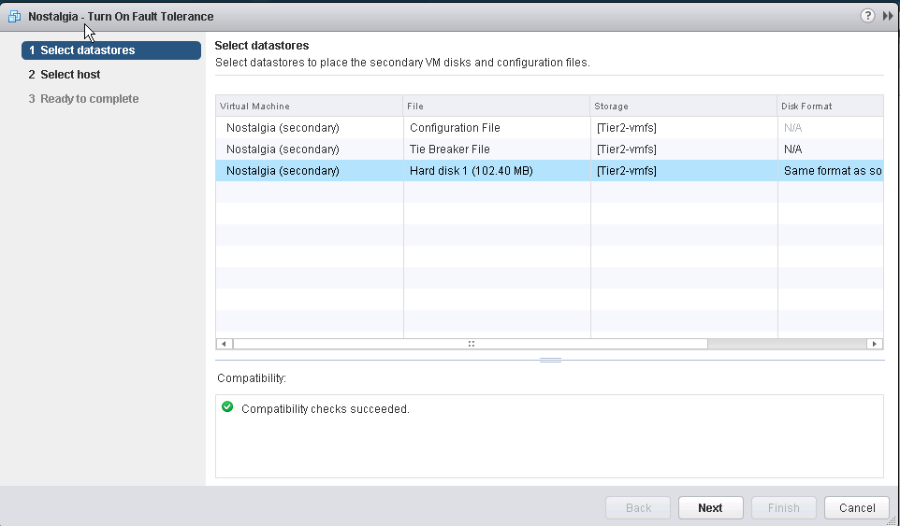
Task: Click the help question mark icon
Action: [867, 16]
